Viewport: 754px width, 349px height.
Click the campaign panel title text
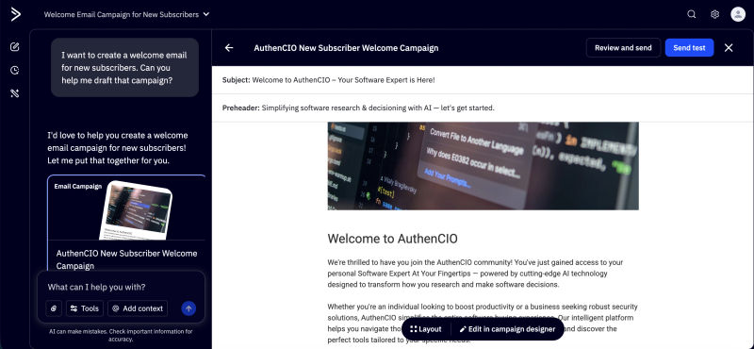pyautogui.click(x=346, y=48)
